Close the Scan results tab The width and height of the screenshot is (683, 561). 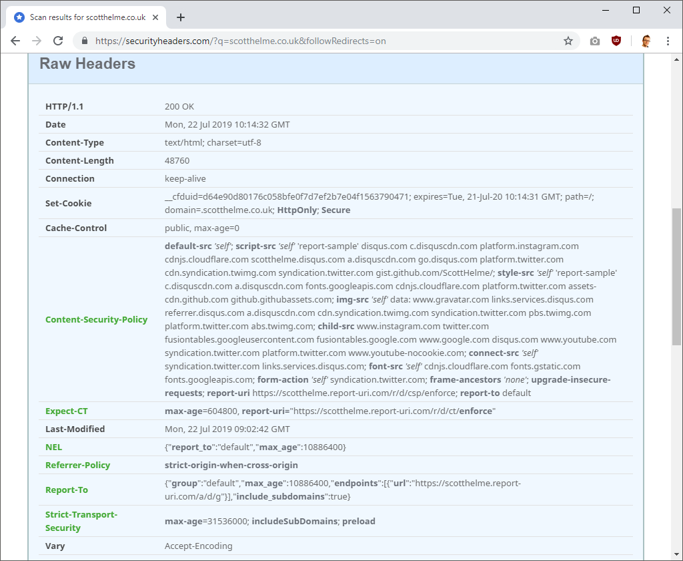pos(157,17)
